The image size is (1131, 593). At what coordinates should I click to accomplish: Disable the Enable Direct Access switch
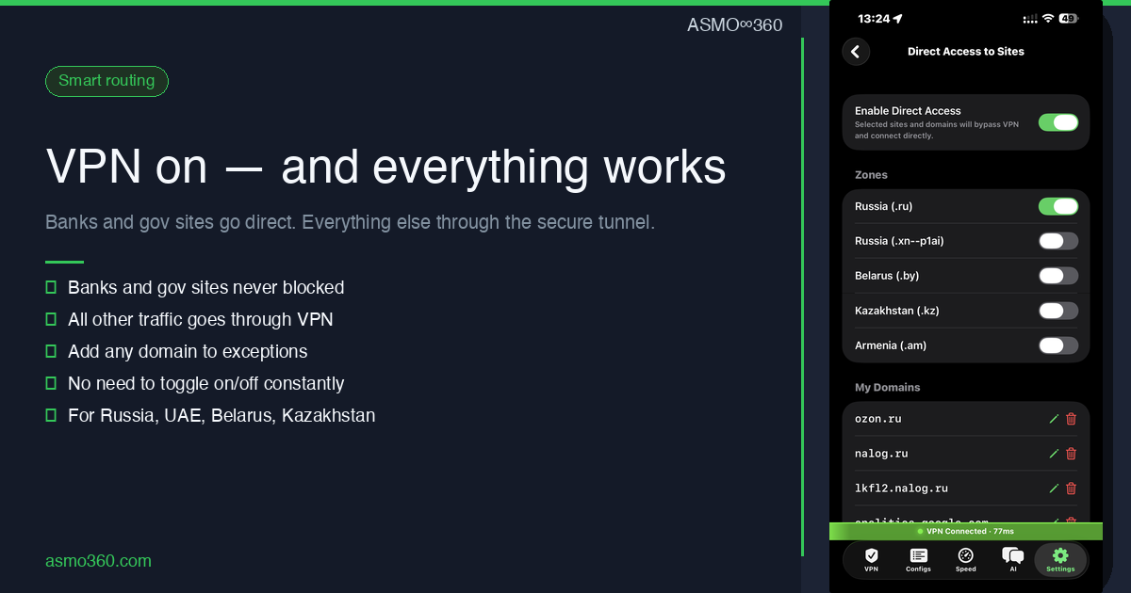pos(1058,122)
